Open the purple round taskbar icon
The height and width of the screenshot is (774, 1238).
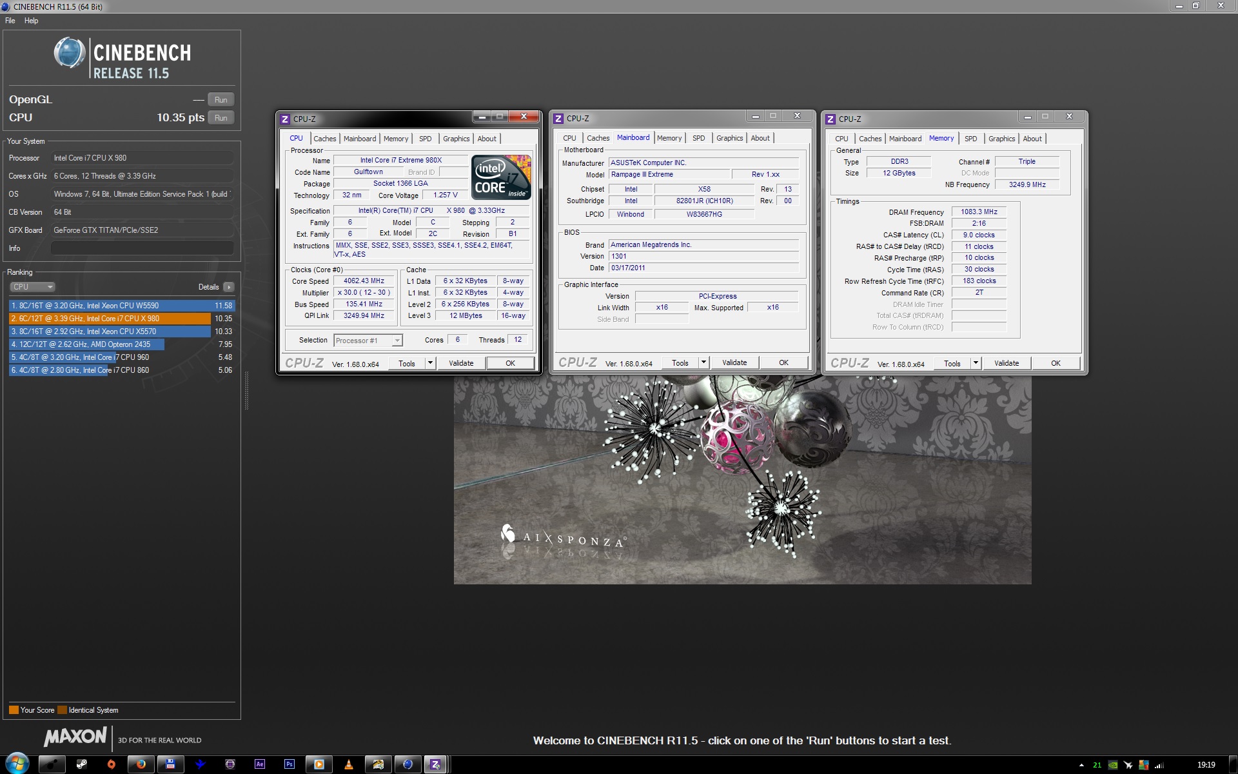point(230,764)
